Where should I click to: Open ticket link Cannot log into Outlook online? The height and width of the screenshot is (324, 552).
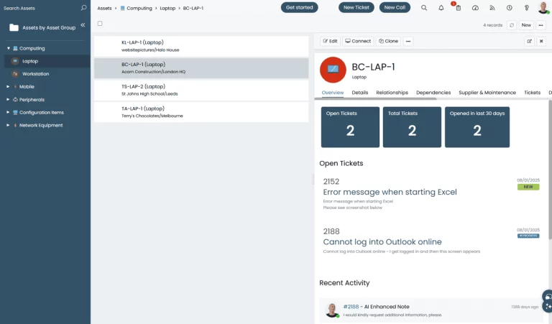point(382,242)
